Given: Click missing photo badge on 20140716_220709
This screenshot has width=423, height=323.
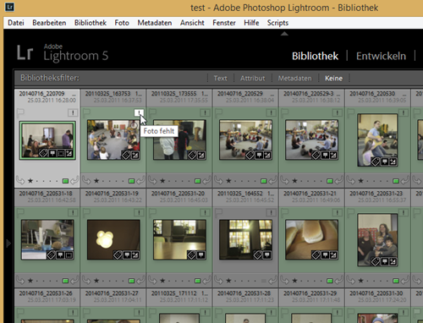Looking at the screenshot, I should [x=73, y=112].
